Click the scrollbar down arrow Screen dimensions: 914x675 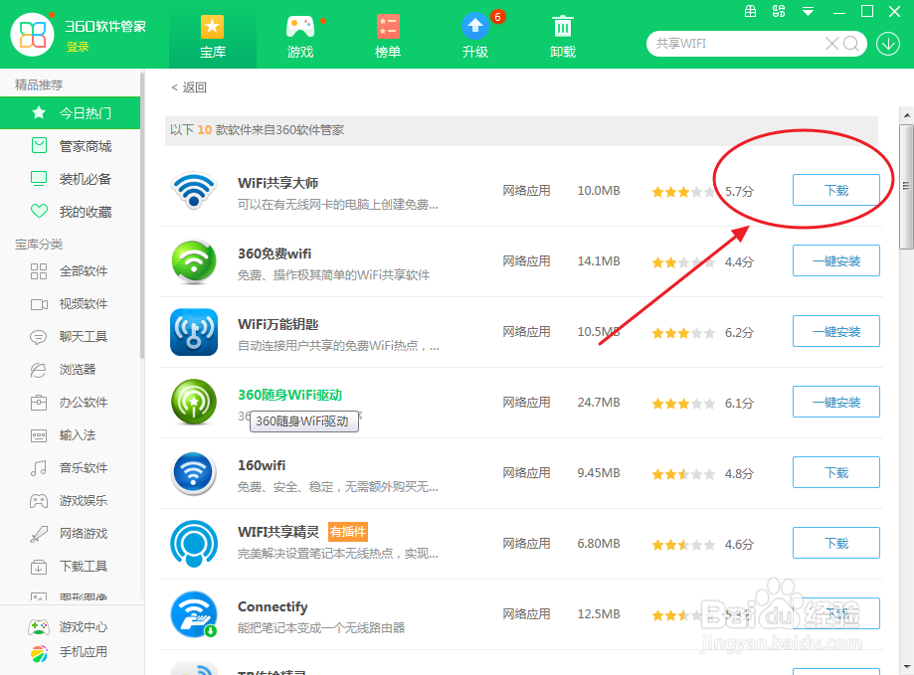(906, 667)
